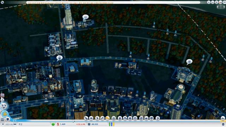Open the Water tool left of Sewage
The width and height of the screenshot is (226, 127).
tap(102, 118)
